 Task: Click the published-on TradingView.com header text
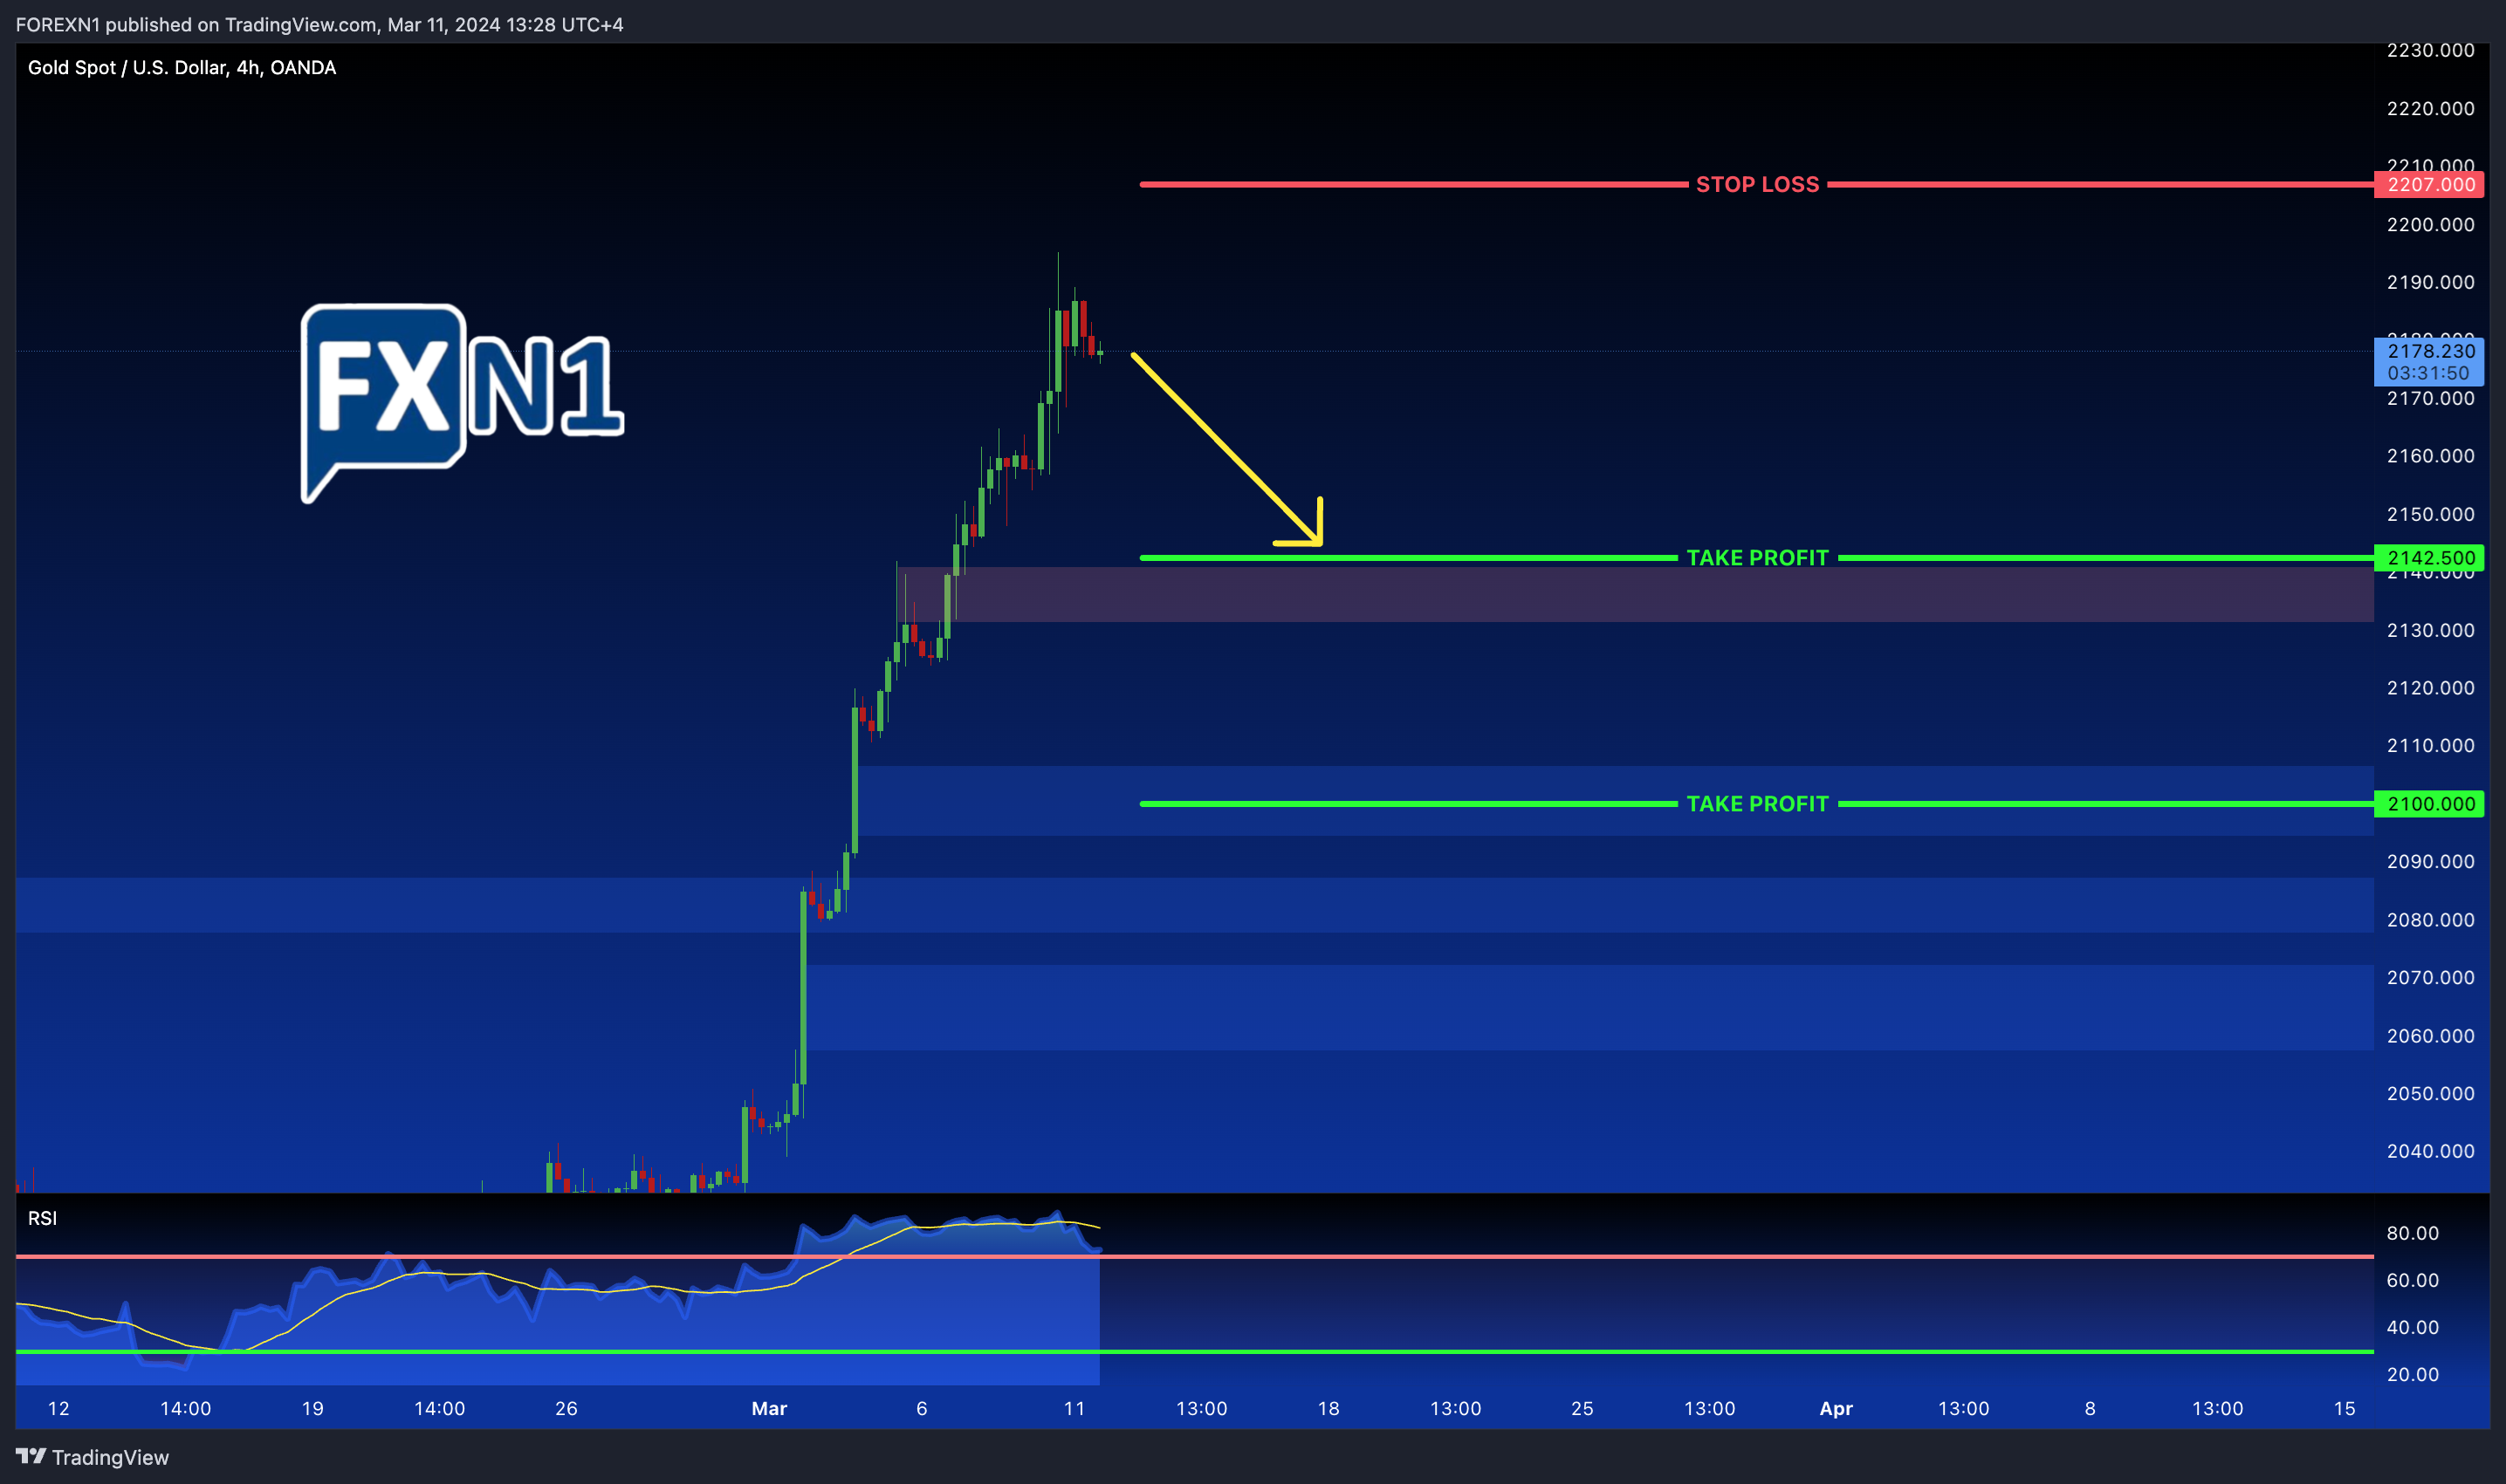point(319,24)
